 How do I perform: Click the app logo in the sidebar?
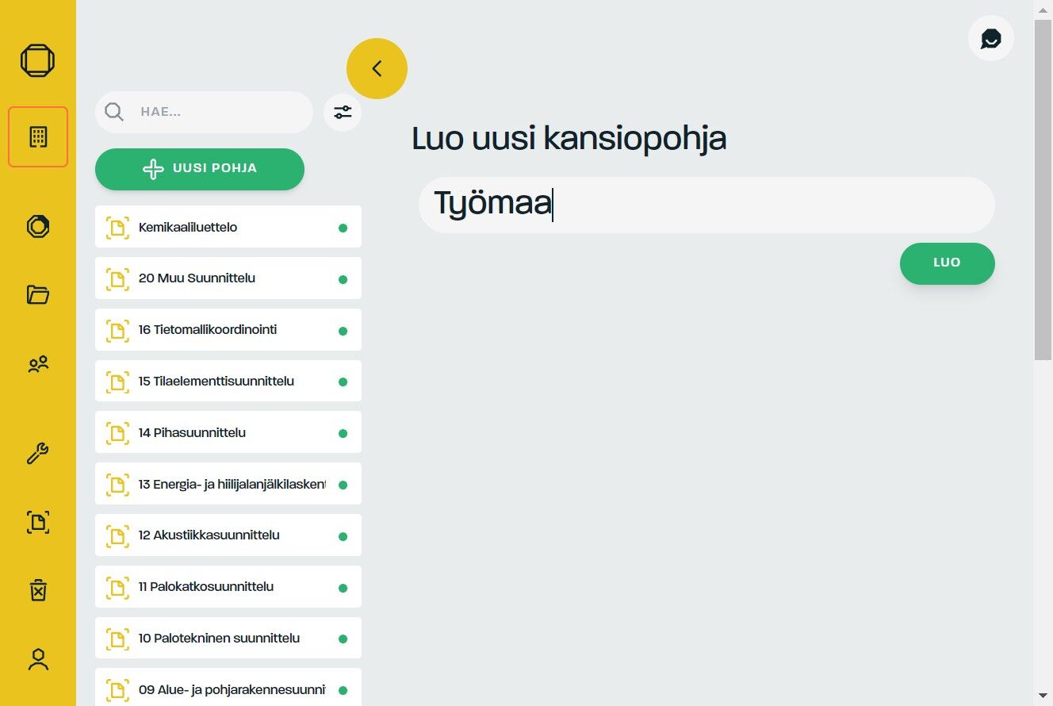(38, 60)
